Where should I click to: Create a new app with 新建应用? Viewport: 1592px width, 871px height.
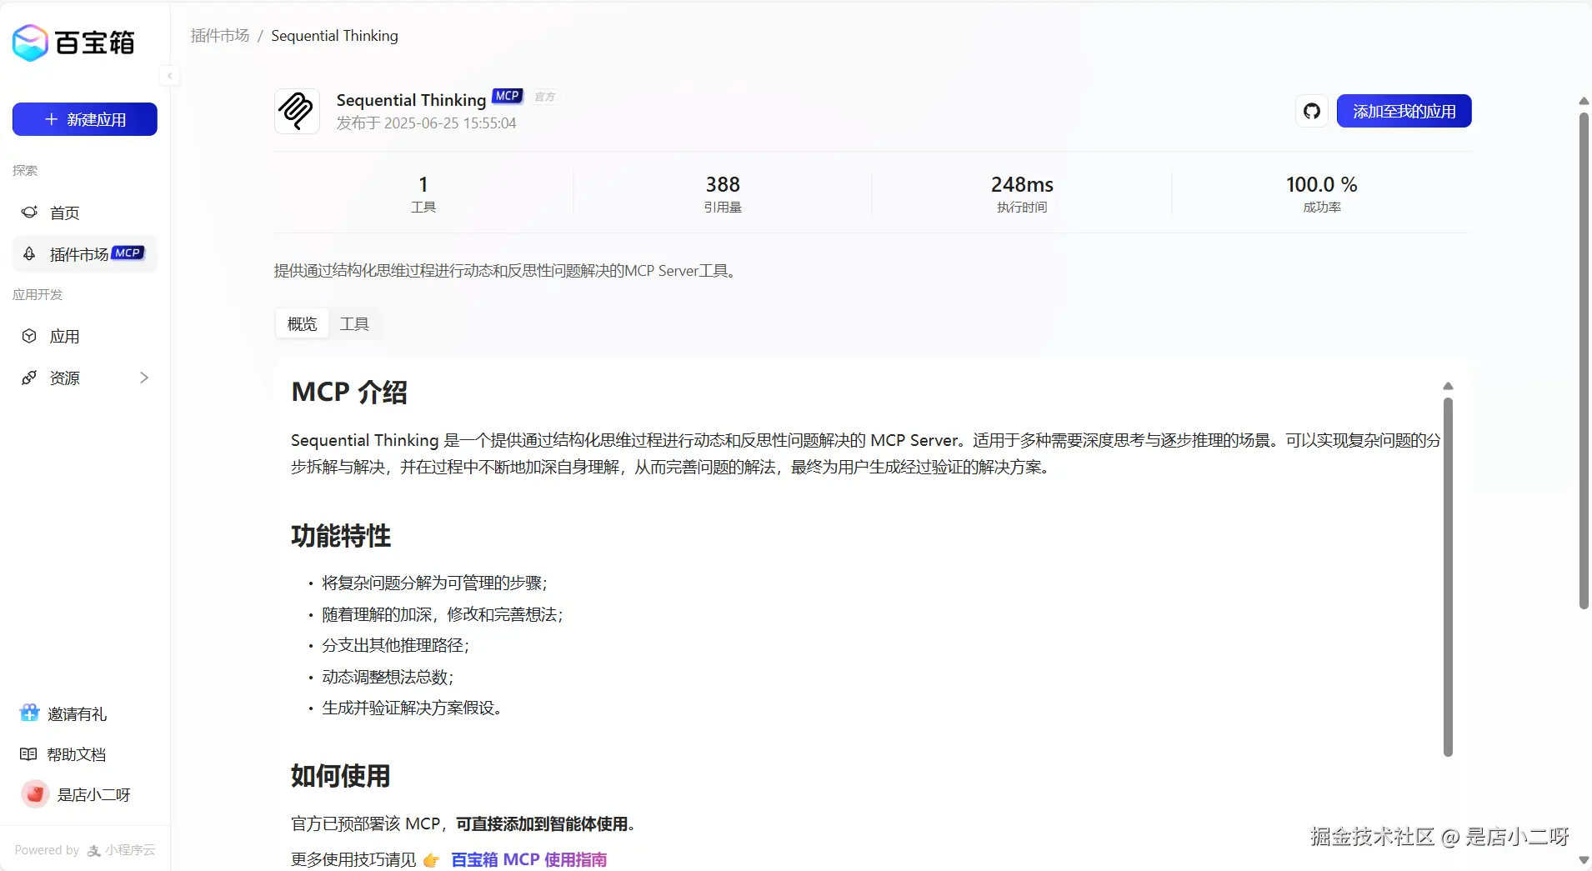[x=84, y=119]
